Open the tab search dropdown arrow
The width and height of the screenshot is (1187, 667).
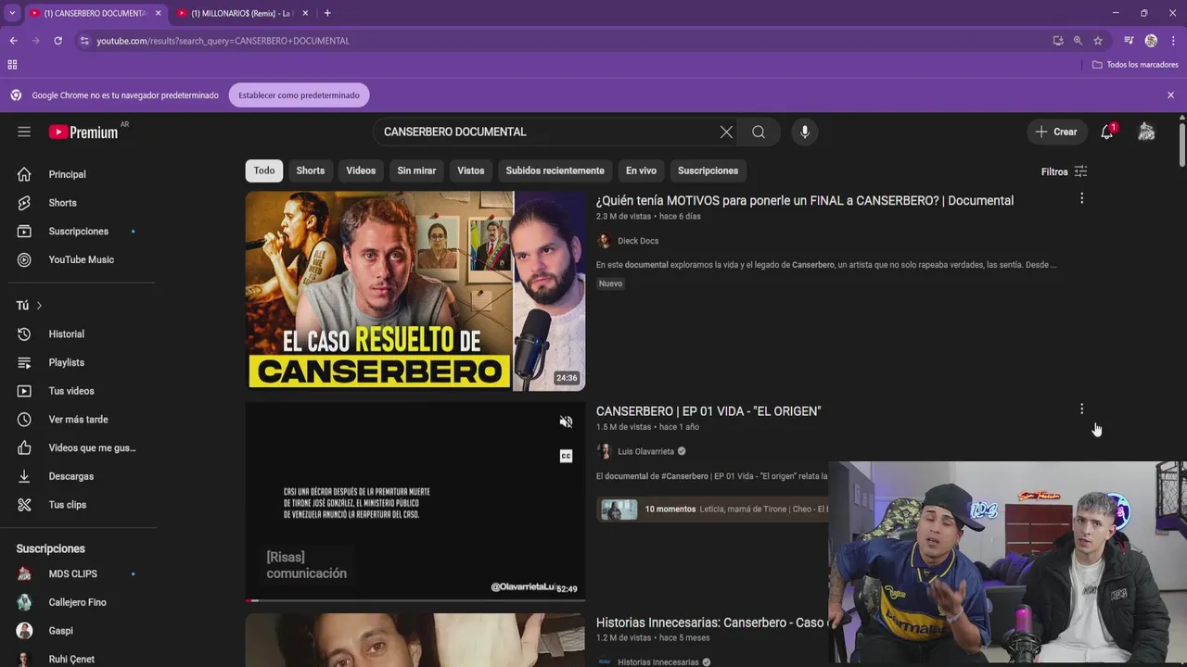[12, 13]
